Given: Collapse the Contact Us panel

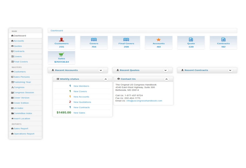Looking at the screenshot, I should click(166, 79).
